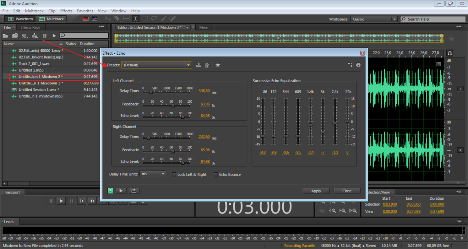Switch to the Effects Rack tab
This screenshot has height=249, width=468.
[30, 27]
